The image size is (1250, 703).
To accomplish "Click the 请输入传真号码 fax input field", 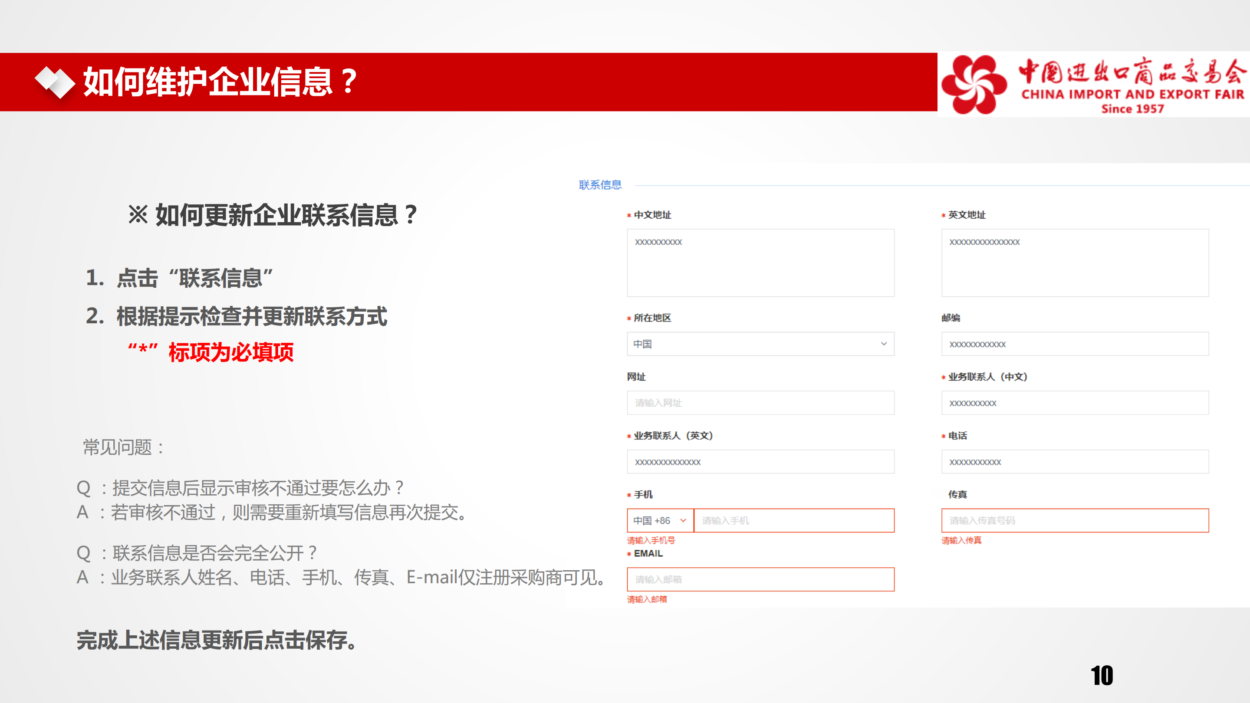I will (1075, 521).
